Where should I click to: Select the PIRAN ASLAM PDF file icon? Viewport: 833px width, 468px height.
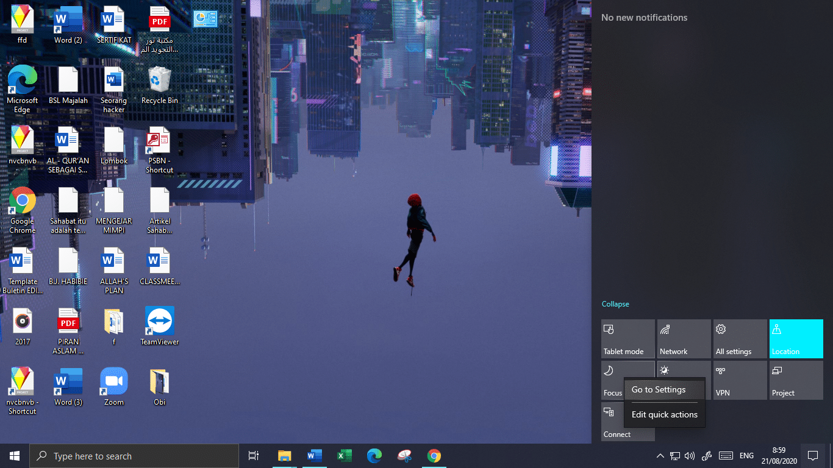click(x=68, y=331)
